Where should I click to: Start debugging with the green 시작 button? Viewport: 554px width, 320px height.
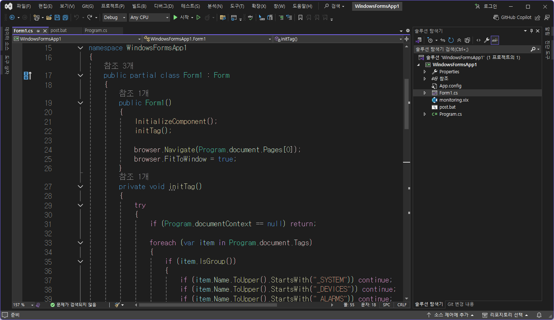coord(181,17)
